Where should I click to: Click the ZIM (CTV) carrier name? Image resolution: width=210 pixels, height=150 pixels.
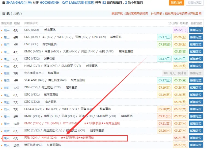tap(31, 88)
